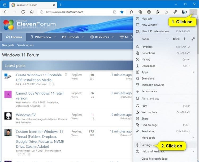Select Find on page menu entry

pyautogui.click(x=165, y=125)
